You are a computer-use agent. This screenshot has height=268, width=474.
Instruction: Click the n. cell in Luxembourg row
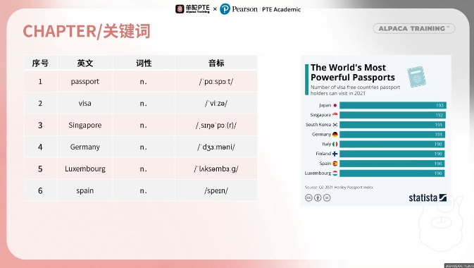(x=144, y=169)
